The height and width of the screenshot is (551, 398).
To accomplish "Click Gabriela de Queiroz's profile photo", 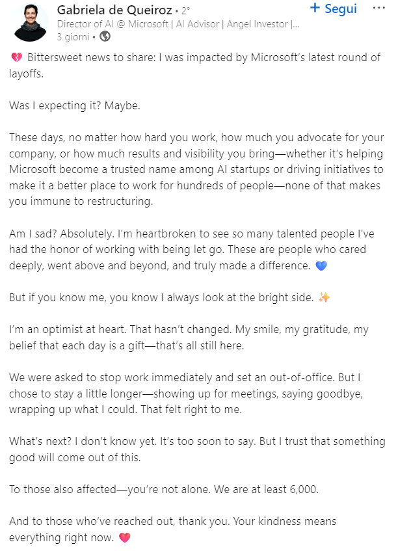I will (x=30, y=21).
